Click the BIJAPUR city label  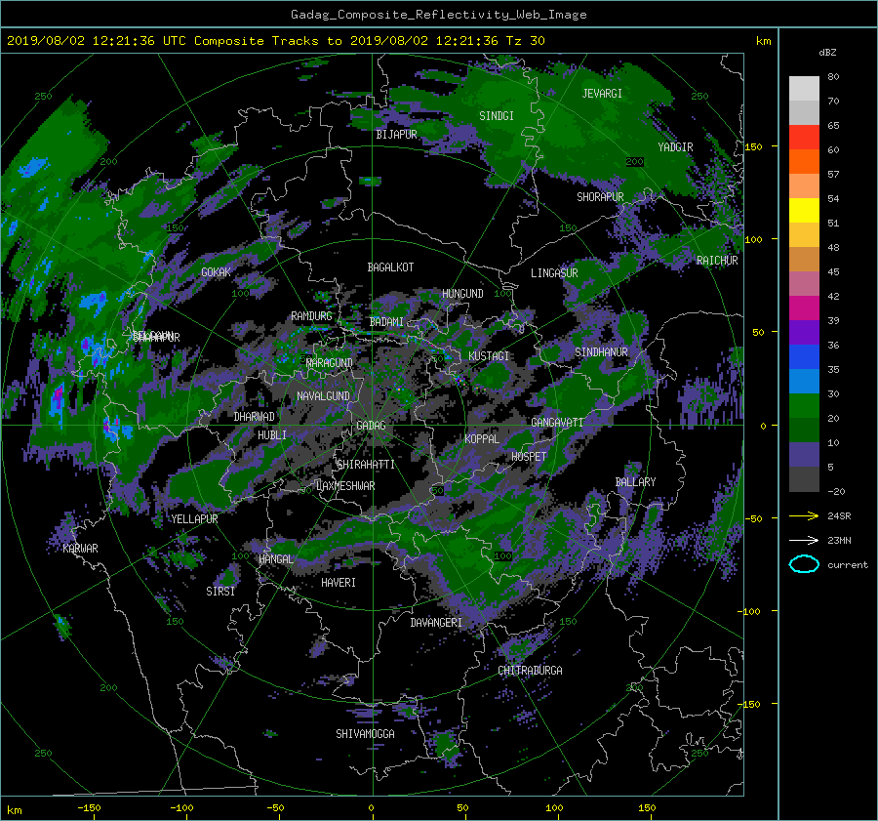pos(396,135)
